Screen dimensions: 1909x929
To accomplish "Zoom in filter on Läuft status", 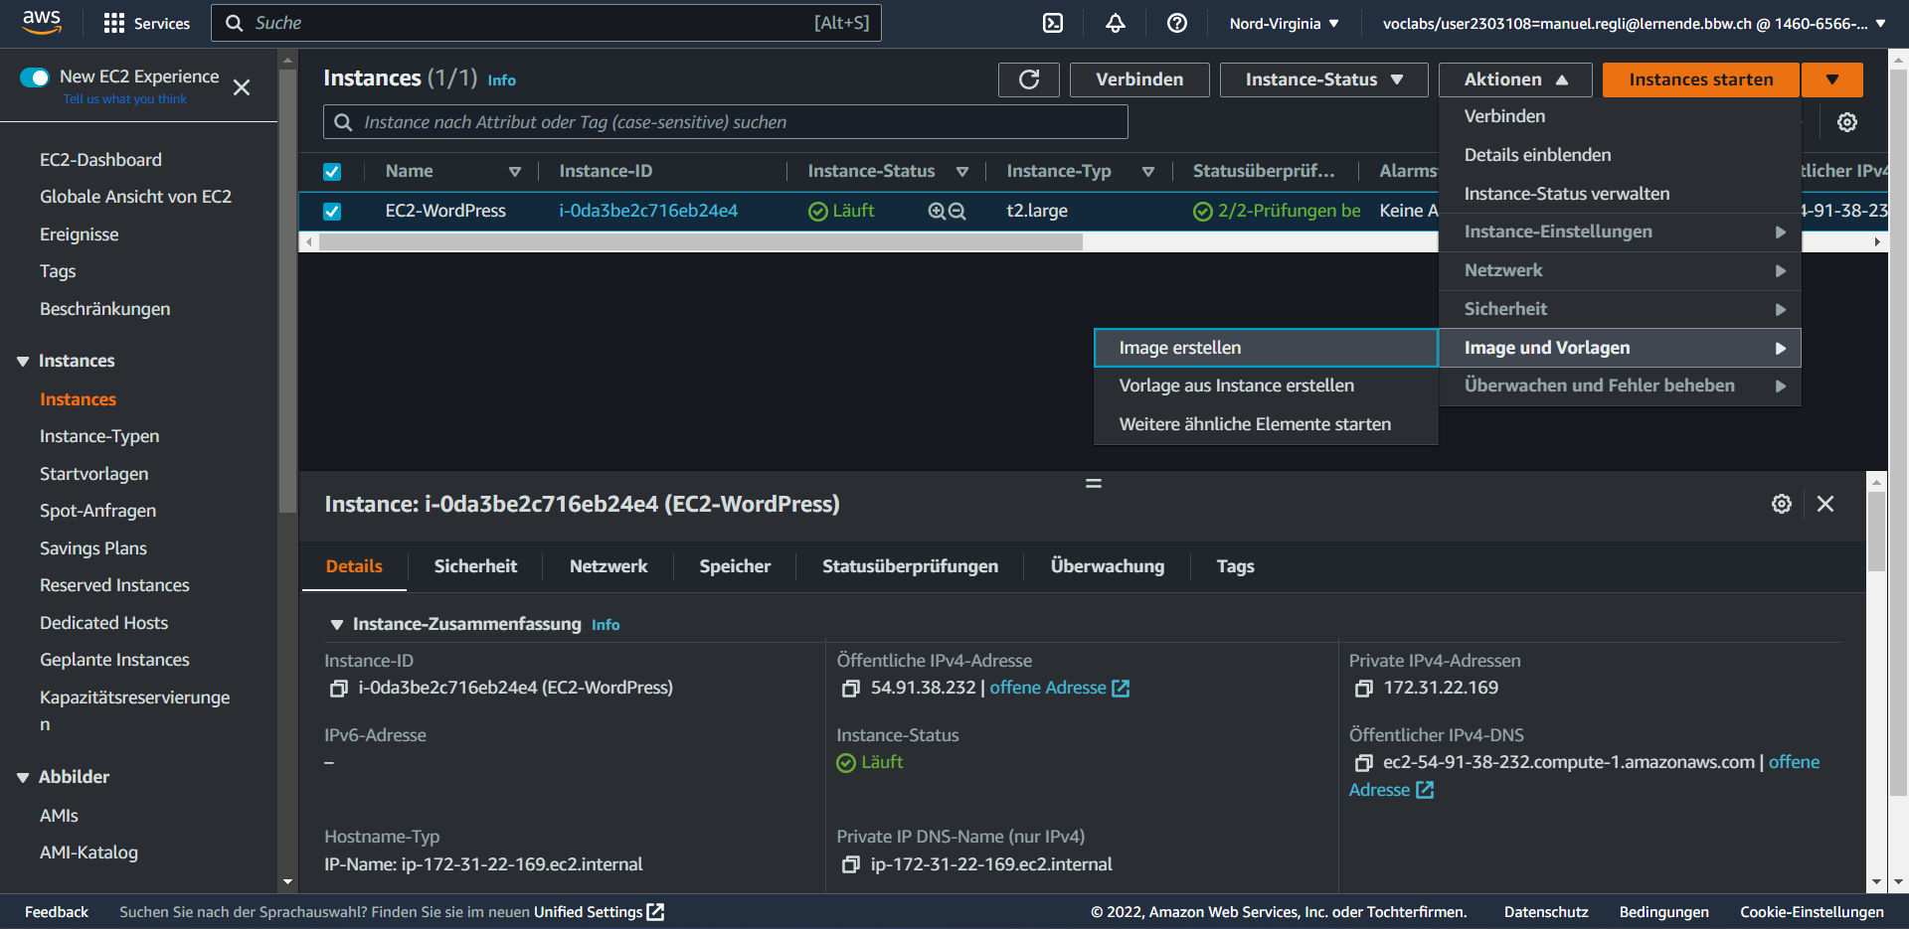I will (937, 211).
